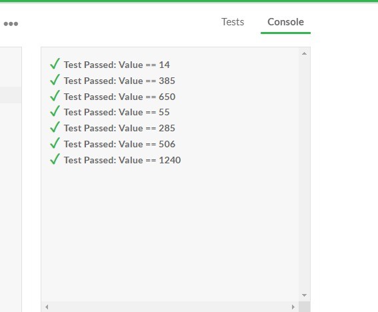The height and width of the screenshot is (312, 378).
Task: Click the green checkmark beside Value == 285
Action: click(55, 127)
